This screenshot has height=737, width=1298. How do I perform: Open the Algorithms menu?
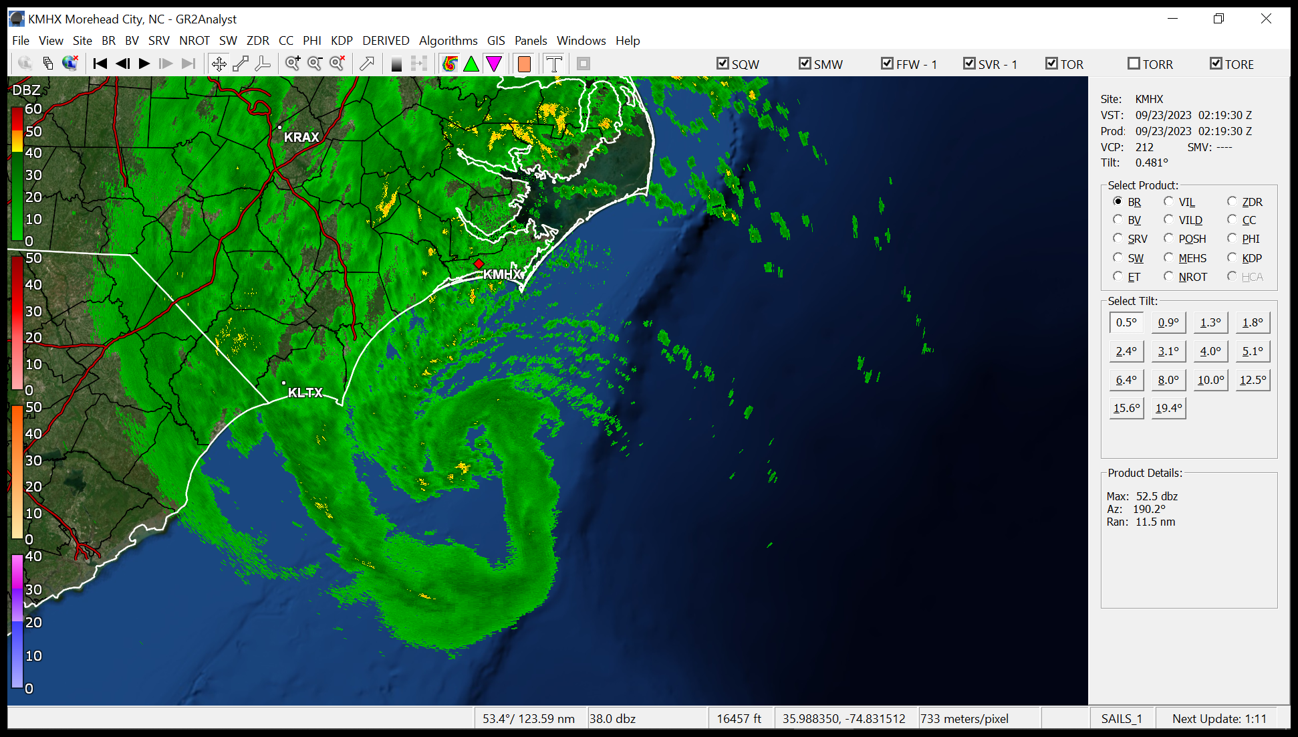[448, 41]
